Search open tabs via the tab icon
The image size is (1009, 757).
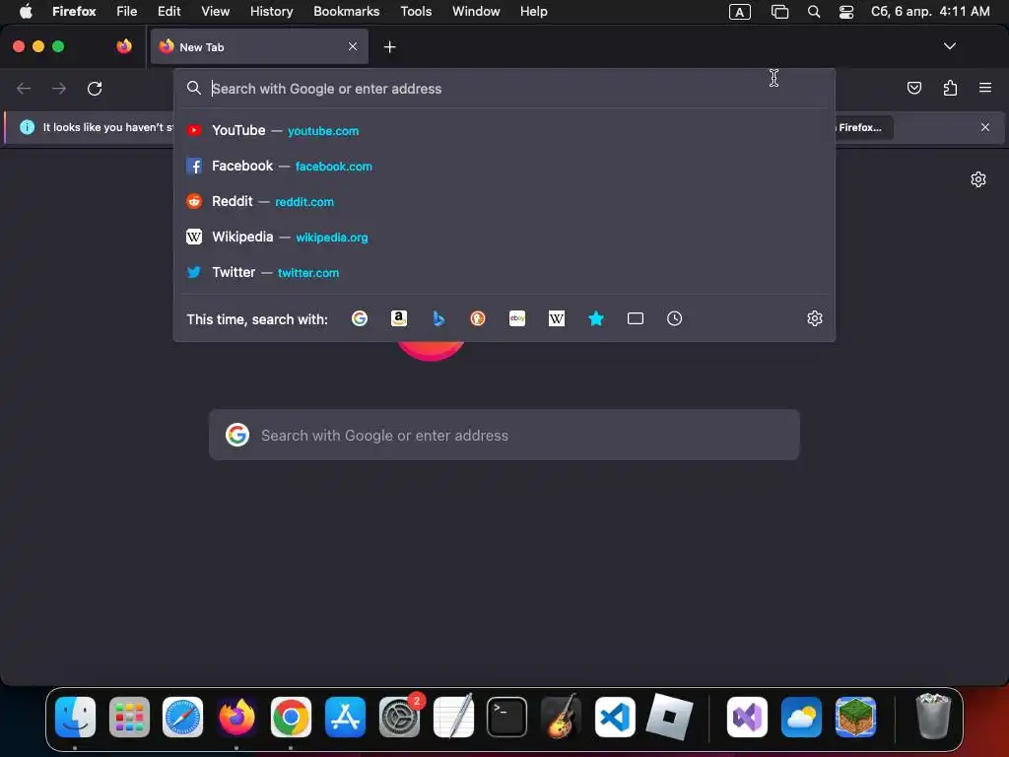click(636, 318)
